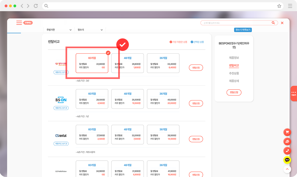The width and height of the screenshot is (297, 177).
Task: Expand the 주방가전 category dropdown
Action: point(59,30)
